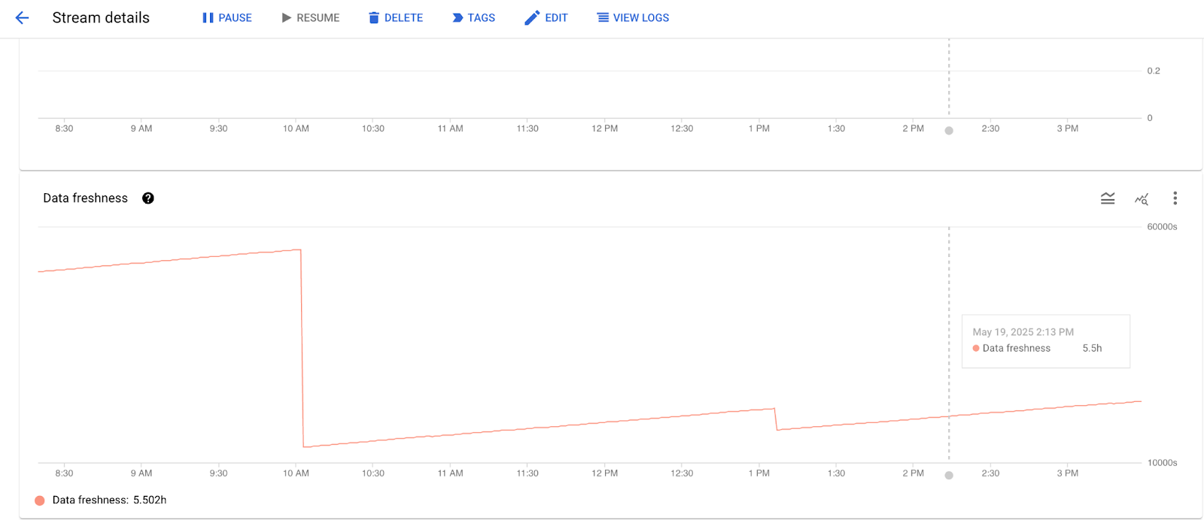Open the Tags editor
Screen dimensions: 1204x520
pos(473,18)
